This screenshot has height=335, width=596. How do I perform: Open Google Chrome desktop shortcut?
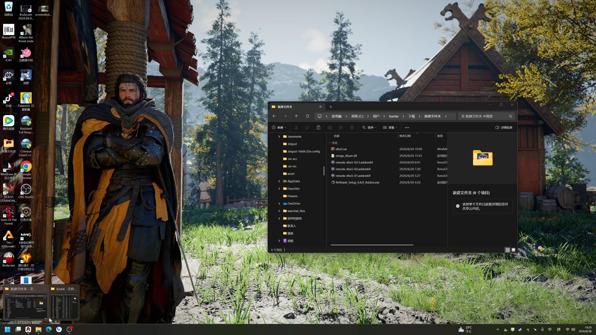click(x=26, y=170)
